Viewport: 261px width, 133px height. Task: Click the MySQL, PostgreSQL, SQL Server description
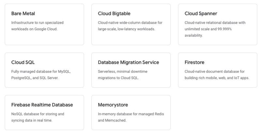41,75
